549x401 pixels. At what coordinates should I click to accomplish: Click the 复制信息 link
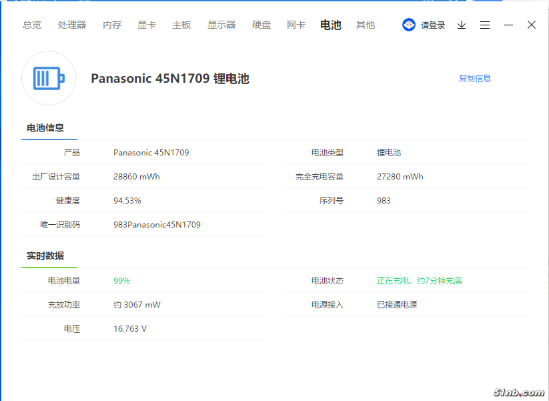[475, 78]
